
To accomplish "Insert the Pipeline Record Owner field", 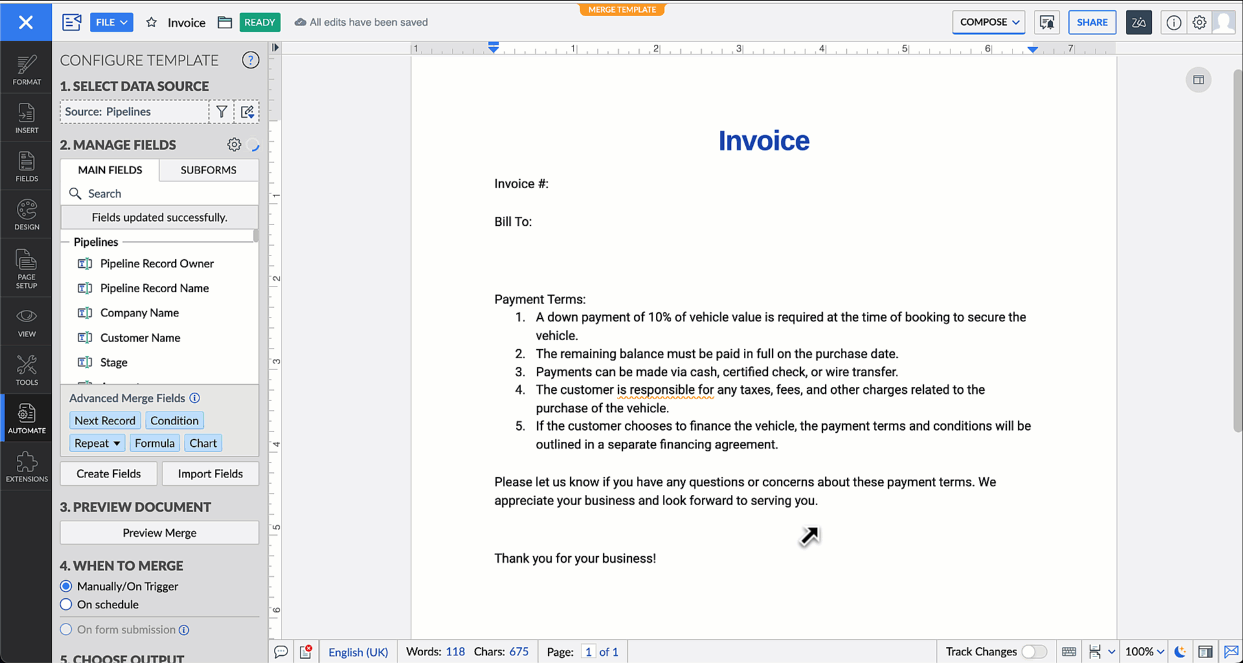I will point(157,263).
